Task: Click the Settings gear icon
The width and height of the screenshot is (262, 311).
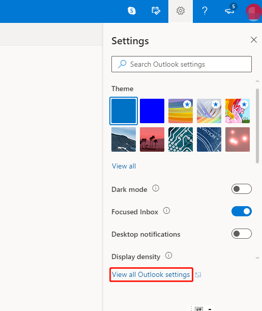Action: pyautogui.click(x=181, y=11)
